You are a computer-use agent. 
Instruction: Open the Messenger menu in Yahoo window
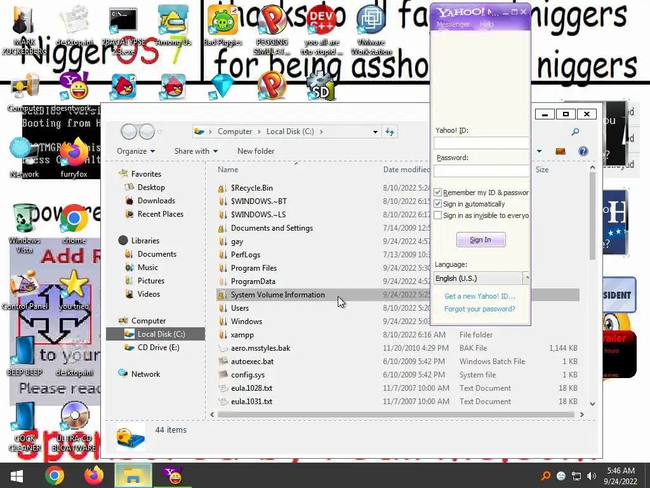453,24
